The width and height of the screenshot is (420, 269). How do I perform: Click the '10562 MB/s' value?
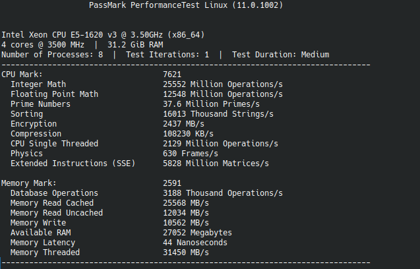point(186,224)
